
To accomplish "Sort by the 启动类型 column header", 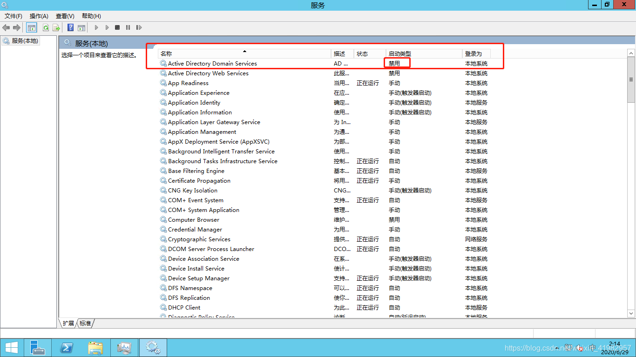I will click(x=424, y=54).
